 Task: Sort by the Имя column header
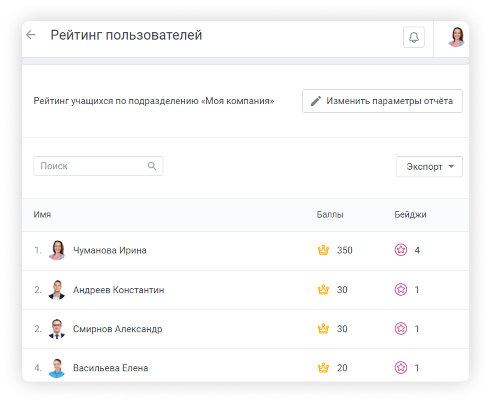tap(42, 215)
